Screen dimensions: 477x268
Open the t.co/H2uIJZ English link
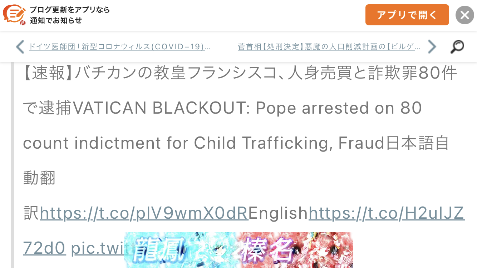[387, 213]
